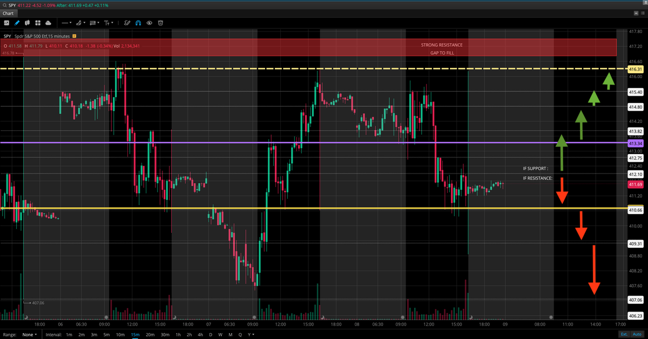Click the 416.31 yellow dashed price label
The image size is (648, 339).
coord(636,70)
